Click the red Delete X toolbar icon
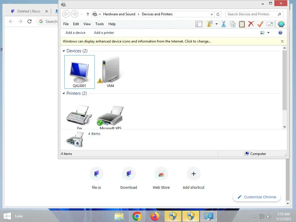The image size is (296, 222). [251, 24]
